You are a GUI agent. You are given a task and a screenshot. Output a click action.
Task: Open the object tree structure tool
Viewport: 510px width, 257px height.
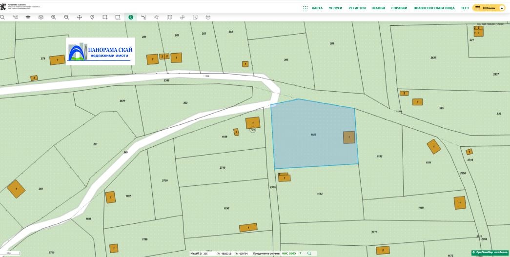pyautogui.click(x=15, y=17)
